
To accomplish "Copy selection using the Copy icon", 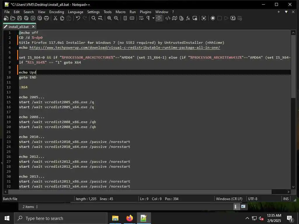I will point(62,18).
